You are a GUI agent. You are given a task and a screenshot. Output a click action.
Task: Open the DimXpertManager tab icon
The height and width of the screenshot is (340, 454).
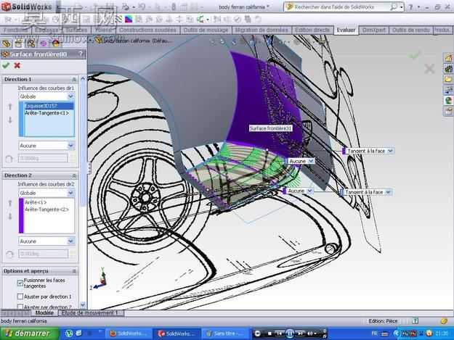coord(43,43)
